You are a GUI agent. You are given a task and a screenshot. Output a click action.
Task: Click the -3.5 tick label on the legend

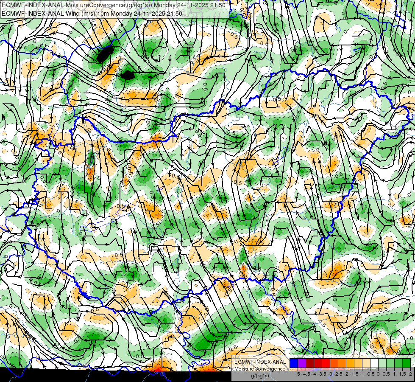coord(322,374)
